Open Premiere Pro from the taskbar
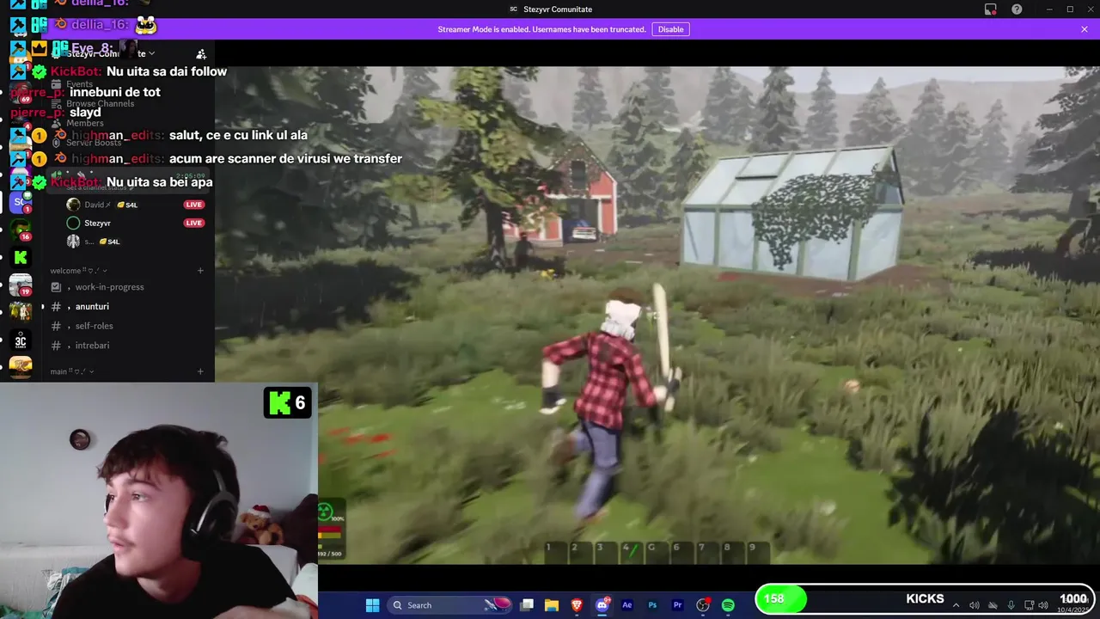1100x619 pixels. 677,605
